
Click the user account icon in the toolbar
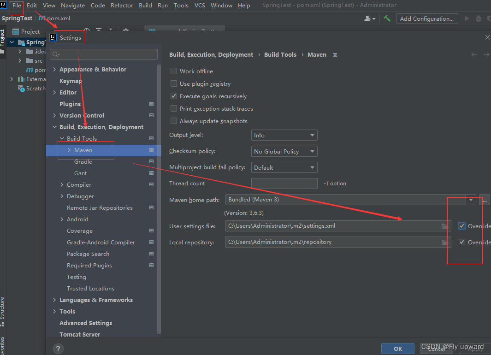(369, 19)
